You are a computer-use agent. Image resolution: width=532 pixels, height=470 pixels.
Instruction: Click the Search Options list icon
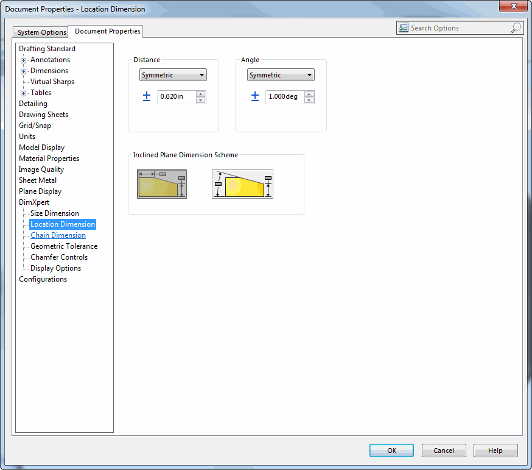[x=404, y=28]
